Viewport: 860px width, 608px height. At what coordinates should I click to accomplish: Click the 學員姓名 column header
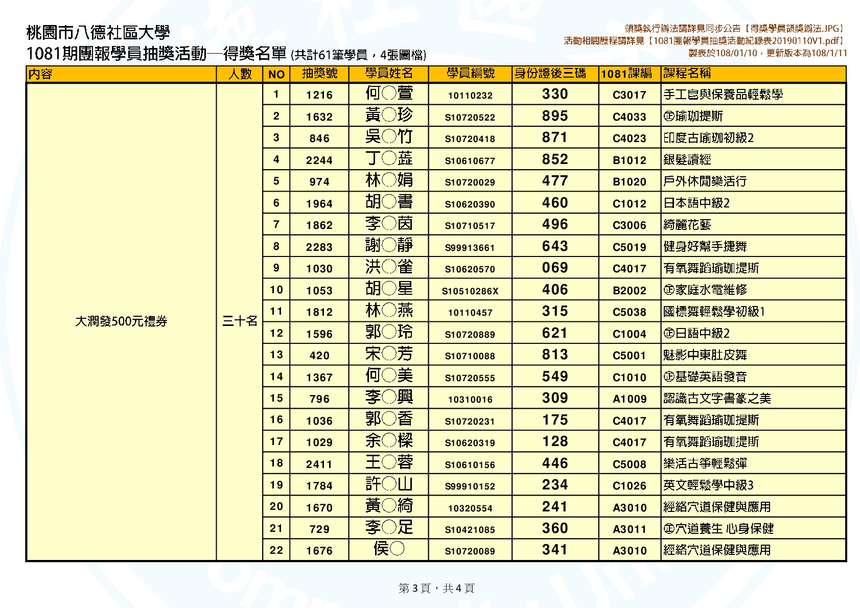[389, 74]
